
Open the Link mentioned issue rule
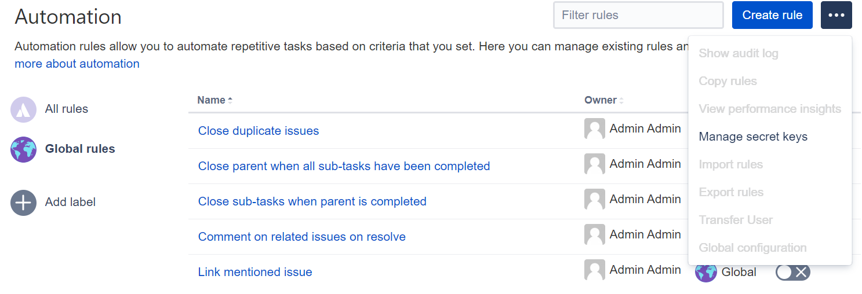click(x=255, y=272)
